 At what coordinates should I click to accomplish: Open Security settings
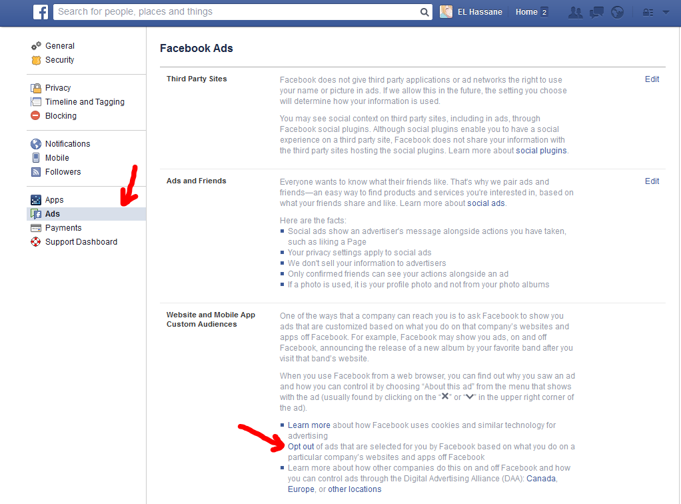[59, 60]
